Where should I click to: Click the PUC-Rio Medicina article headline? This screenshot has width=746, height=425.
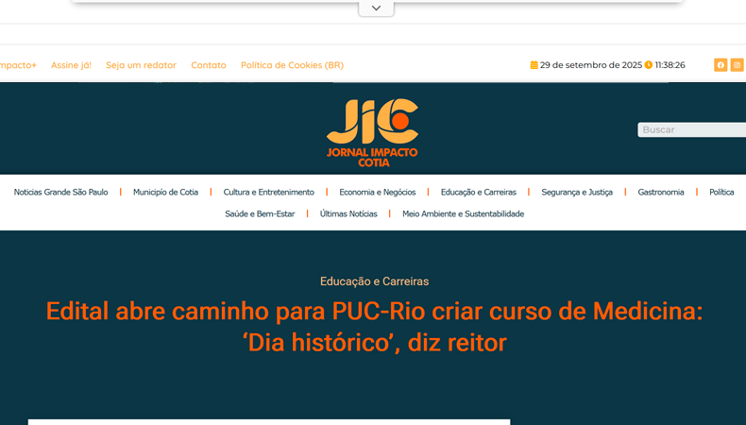[x=375, y=327]
